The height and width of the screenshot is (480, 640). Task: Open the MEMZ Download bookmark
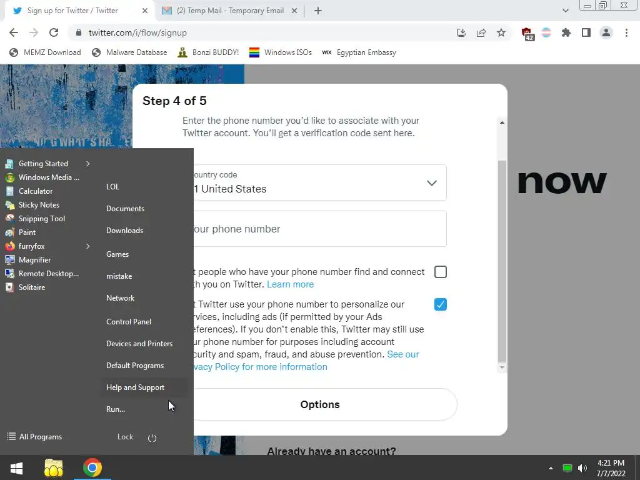[45, 52]
